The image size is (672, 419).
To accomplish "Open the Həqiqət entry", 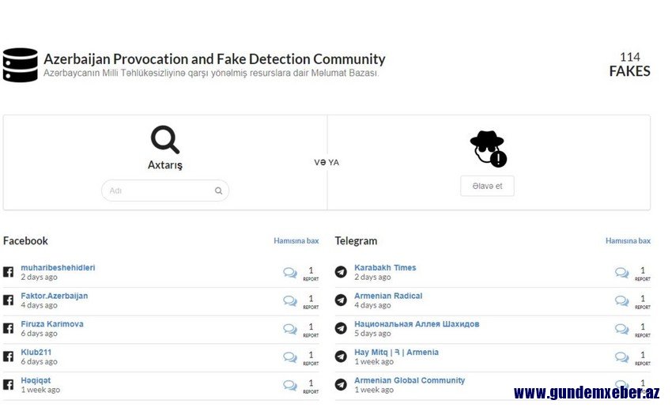I will 36,380.
